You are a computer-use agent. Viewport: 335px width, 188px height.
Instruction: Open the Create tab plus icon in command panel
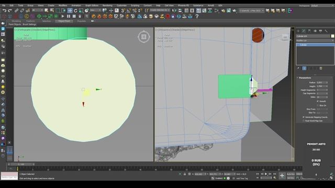click(298, 31)
